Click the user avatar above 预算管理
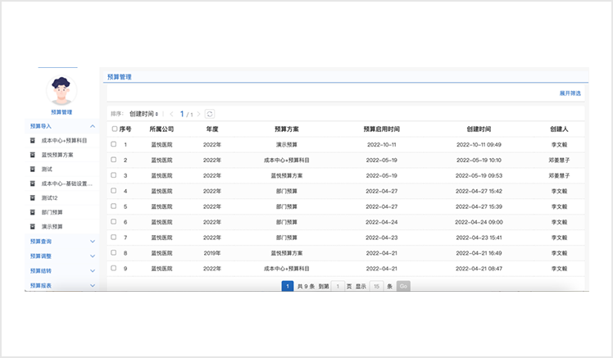Image resolution: width=613 pixels, height=358 pixels. click(x=61, y=89)
